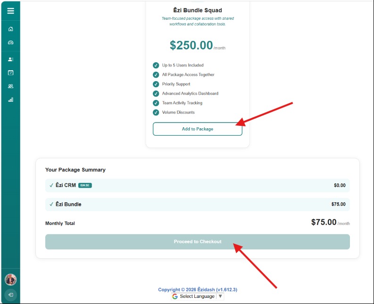This screenshot has height=304, width=374.
Task: Click the logout icon at sidebar bottom
Action: click(11, 295)
